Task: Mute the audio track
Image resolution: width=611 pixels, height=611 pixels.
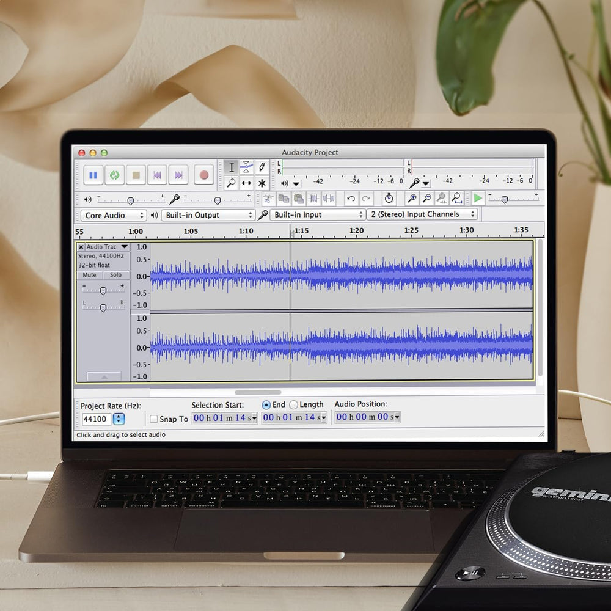Action: click(90, 275)
